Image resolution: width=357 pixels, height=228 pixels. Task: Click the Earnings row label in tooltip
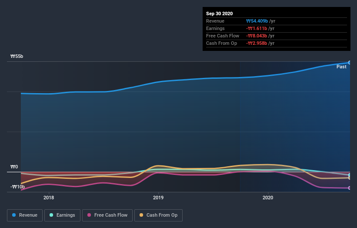pyautogui.click(x=215, y=28)
